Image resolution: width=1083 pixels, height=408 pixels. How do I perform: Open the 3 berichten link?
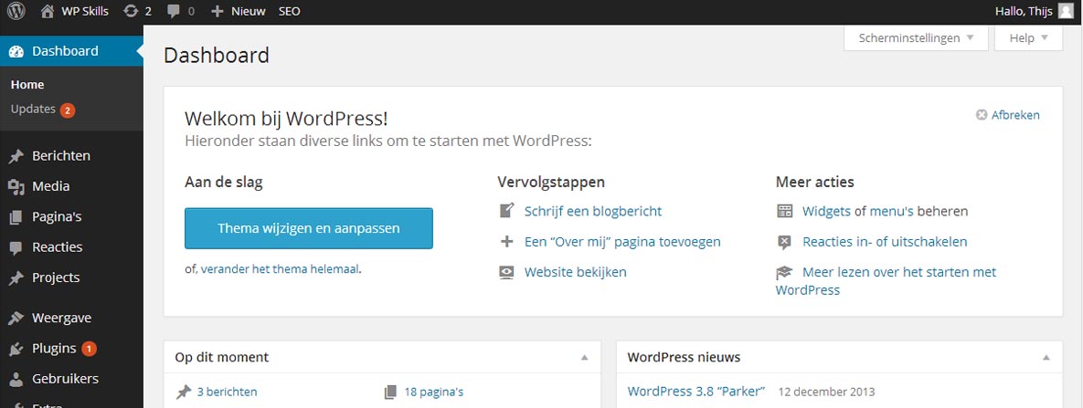click(x=228, y=392)
